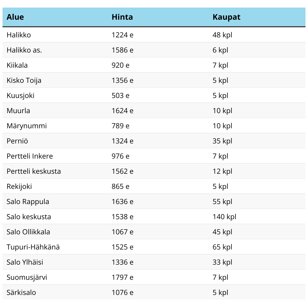Click the Halikko as. area cell
This screenshot has width=308, height=302.
[x=24, y=50]
